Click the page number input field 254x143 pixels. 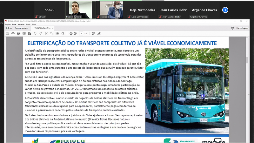82,33
